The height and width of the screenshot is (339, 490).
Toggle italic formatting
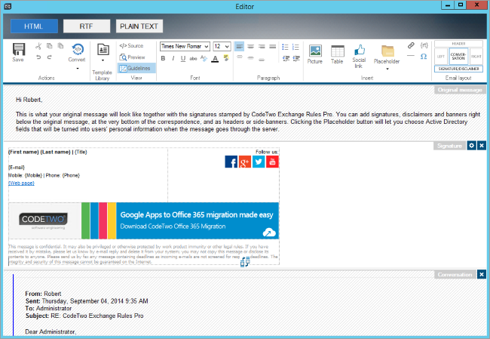click(173, 58)
